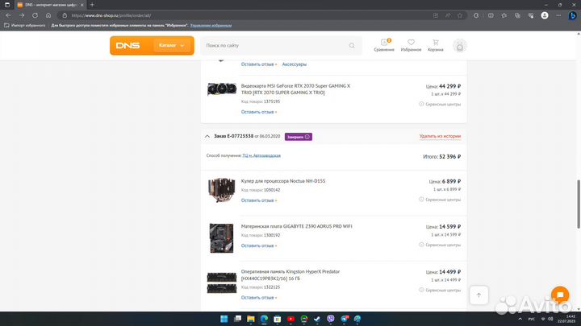
Task: Click the DNS logo
Action: click(127, 45)
